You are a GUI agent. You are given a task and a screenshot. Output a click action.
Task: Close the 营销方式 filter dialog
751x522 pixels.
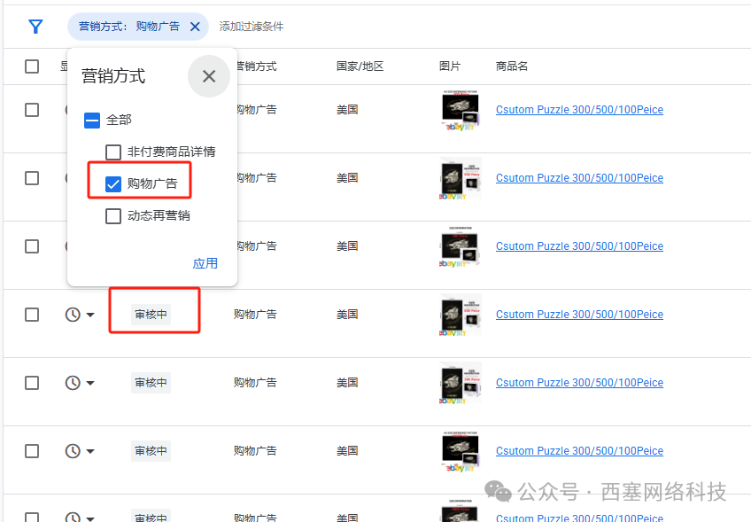click(209, 76)
